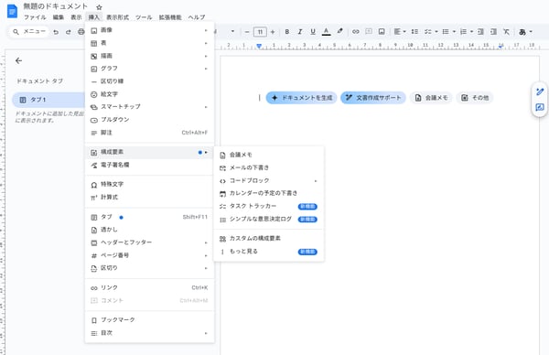This screenshot has height=355, width=549.
Task: Expand the グラフ submenu
Action: tap(149, 69)
